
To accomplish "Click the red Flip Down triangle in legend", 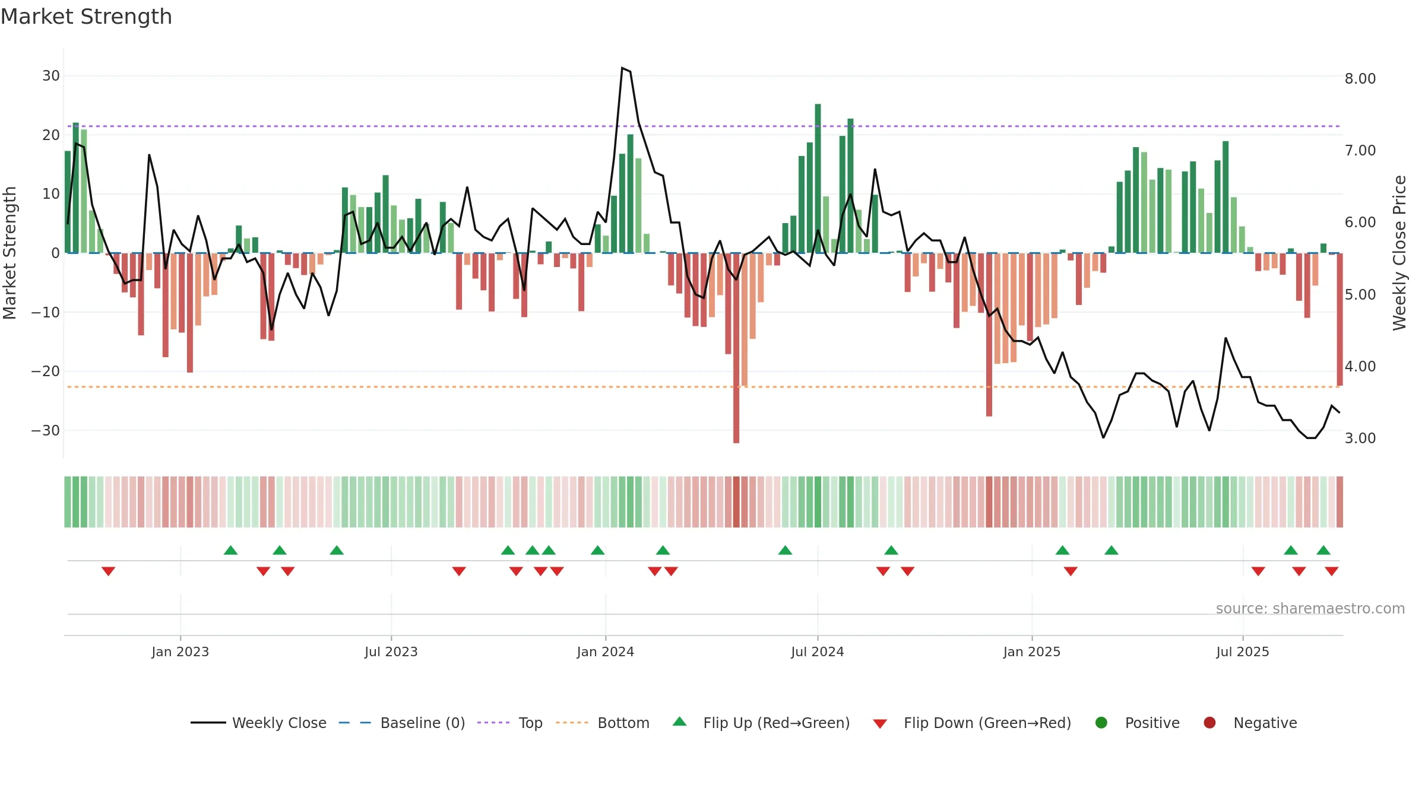I will pos(880,724).
